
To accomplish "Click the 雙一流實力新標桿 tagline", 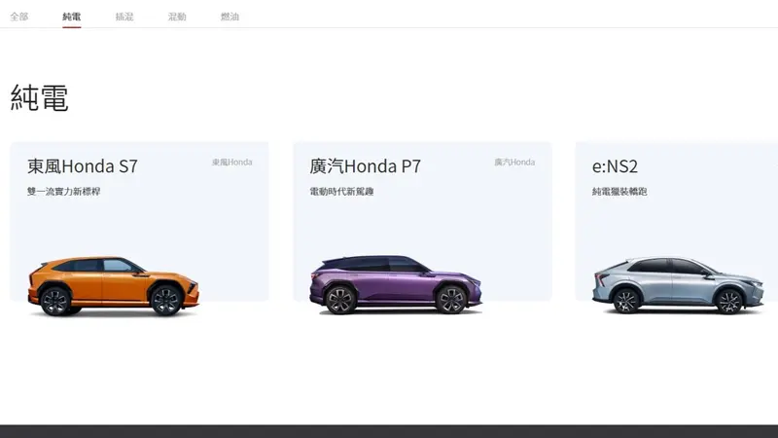I will (x=64, y=191).
